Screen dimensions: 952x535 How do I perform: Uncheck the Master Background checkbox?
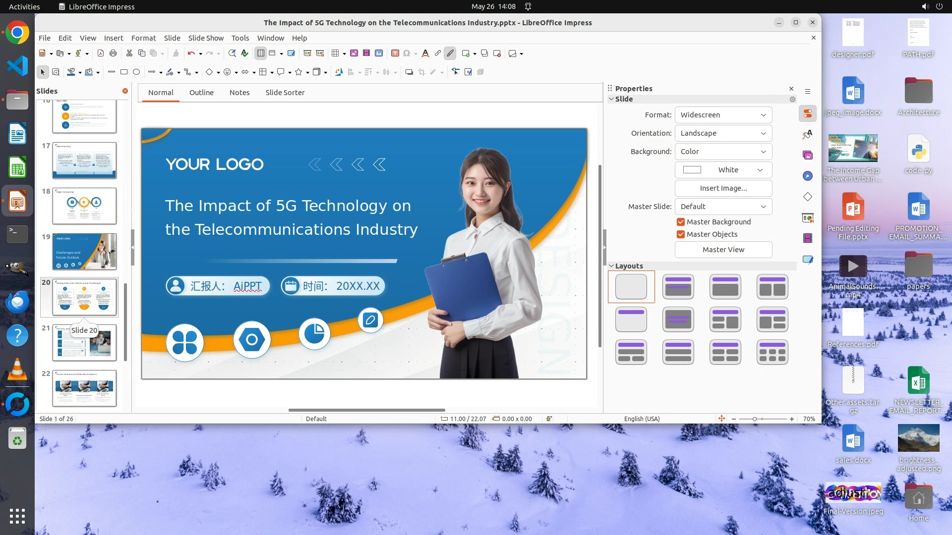[681, 222]
